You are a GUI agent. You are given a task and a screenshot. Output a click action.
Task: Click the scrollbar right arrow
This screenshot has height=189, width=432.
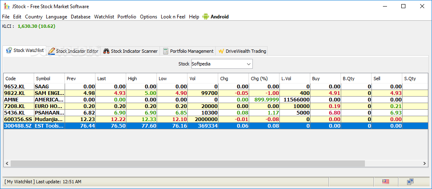coord(425,163)
